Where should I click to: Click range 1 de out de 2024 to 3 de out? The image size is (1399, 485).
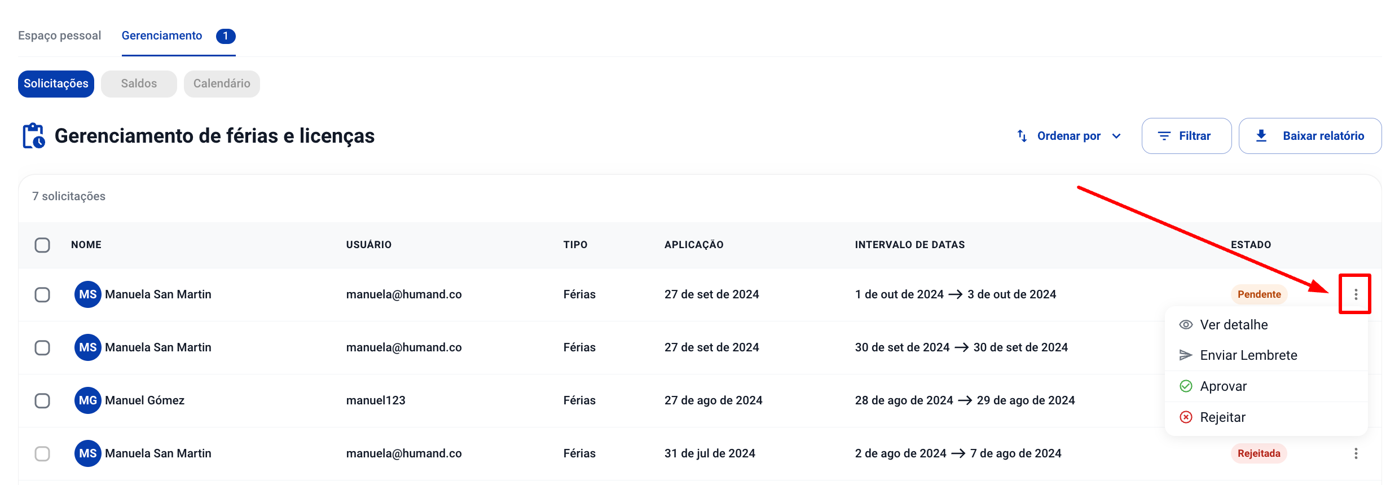(956, 294)
